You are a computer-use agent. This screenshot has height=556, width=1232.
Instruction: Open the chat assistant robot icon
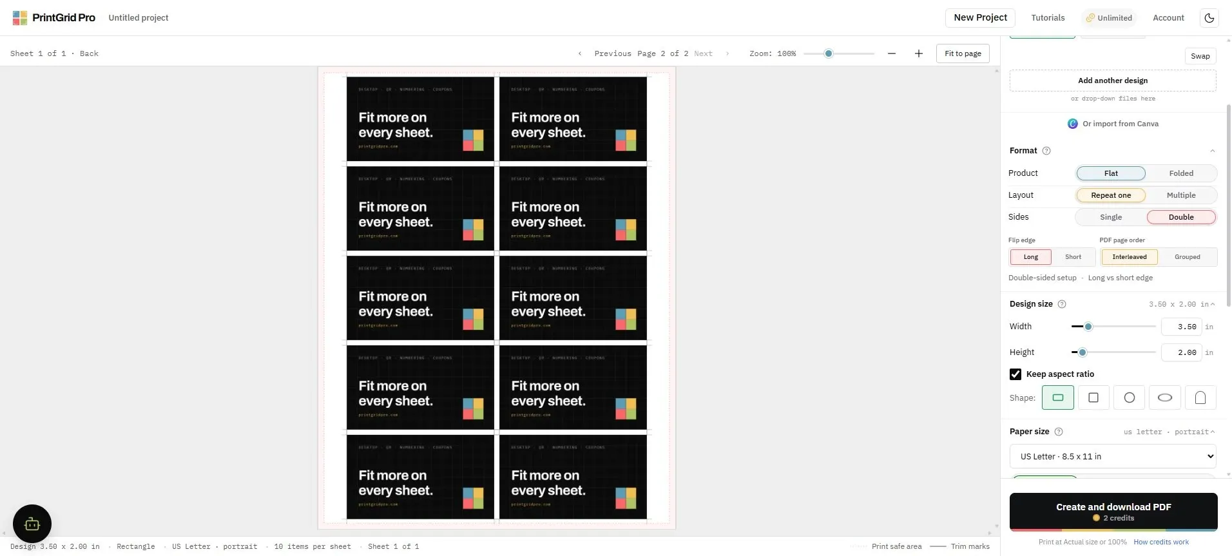click(32, 524)
